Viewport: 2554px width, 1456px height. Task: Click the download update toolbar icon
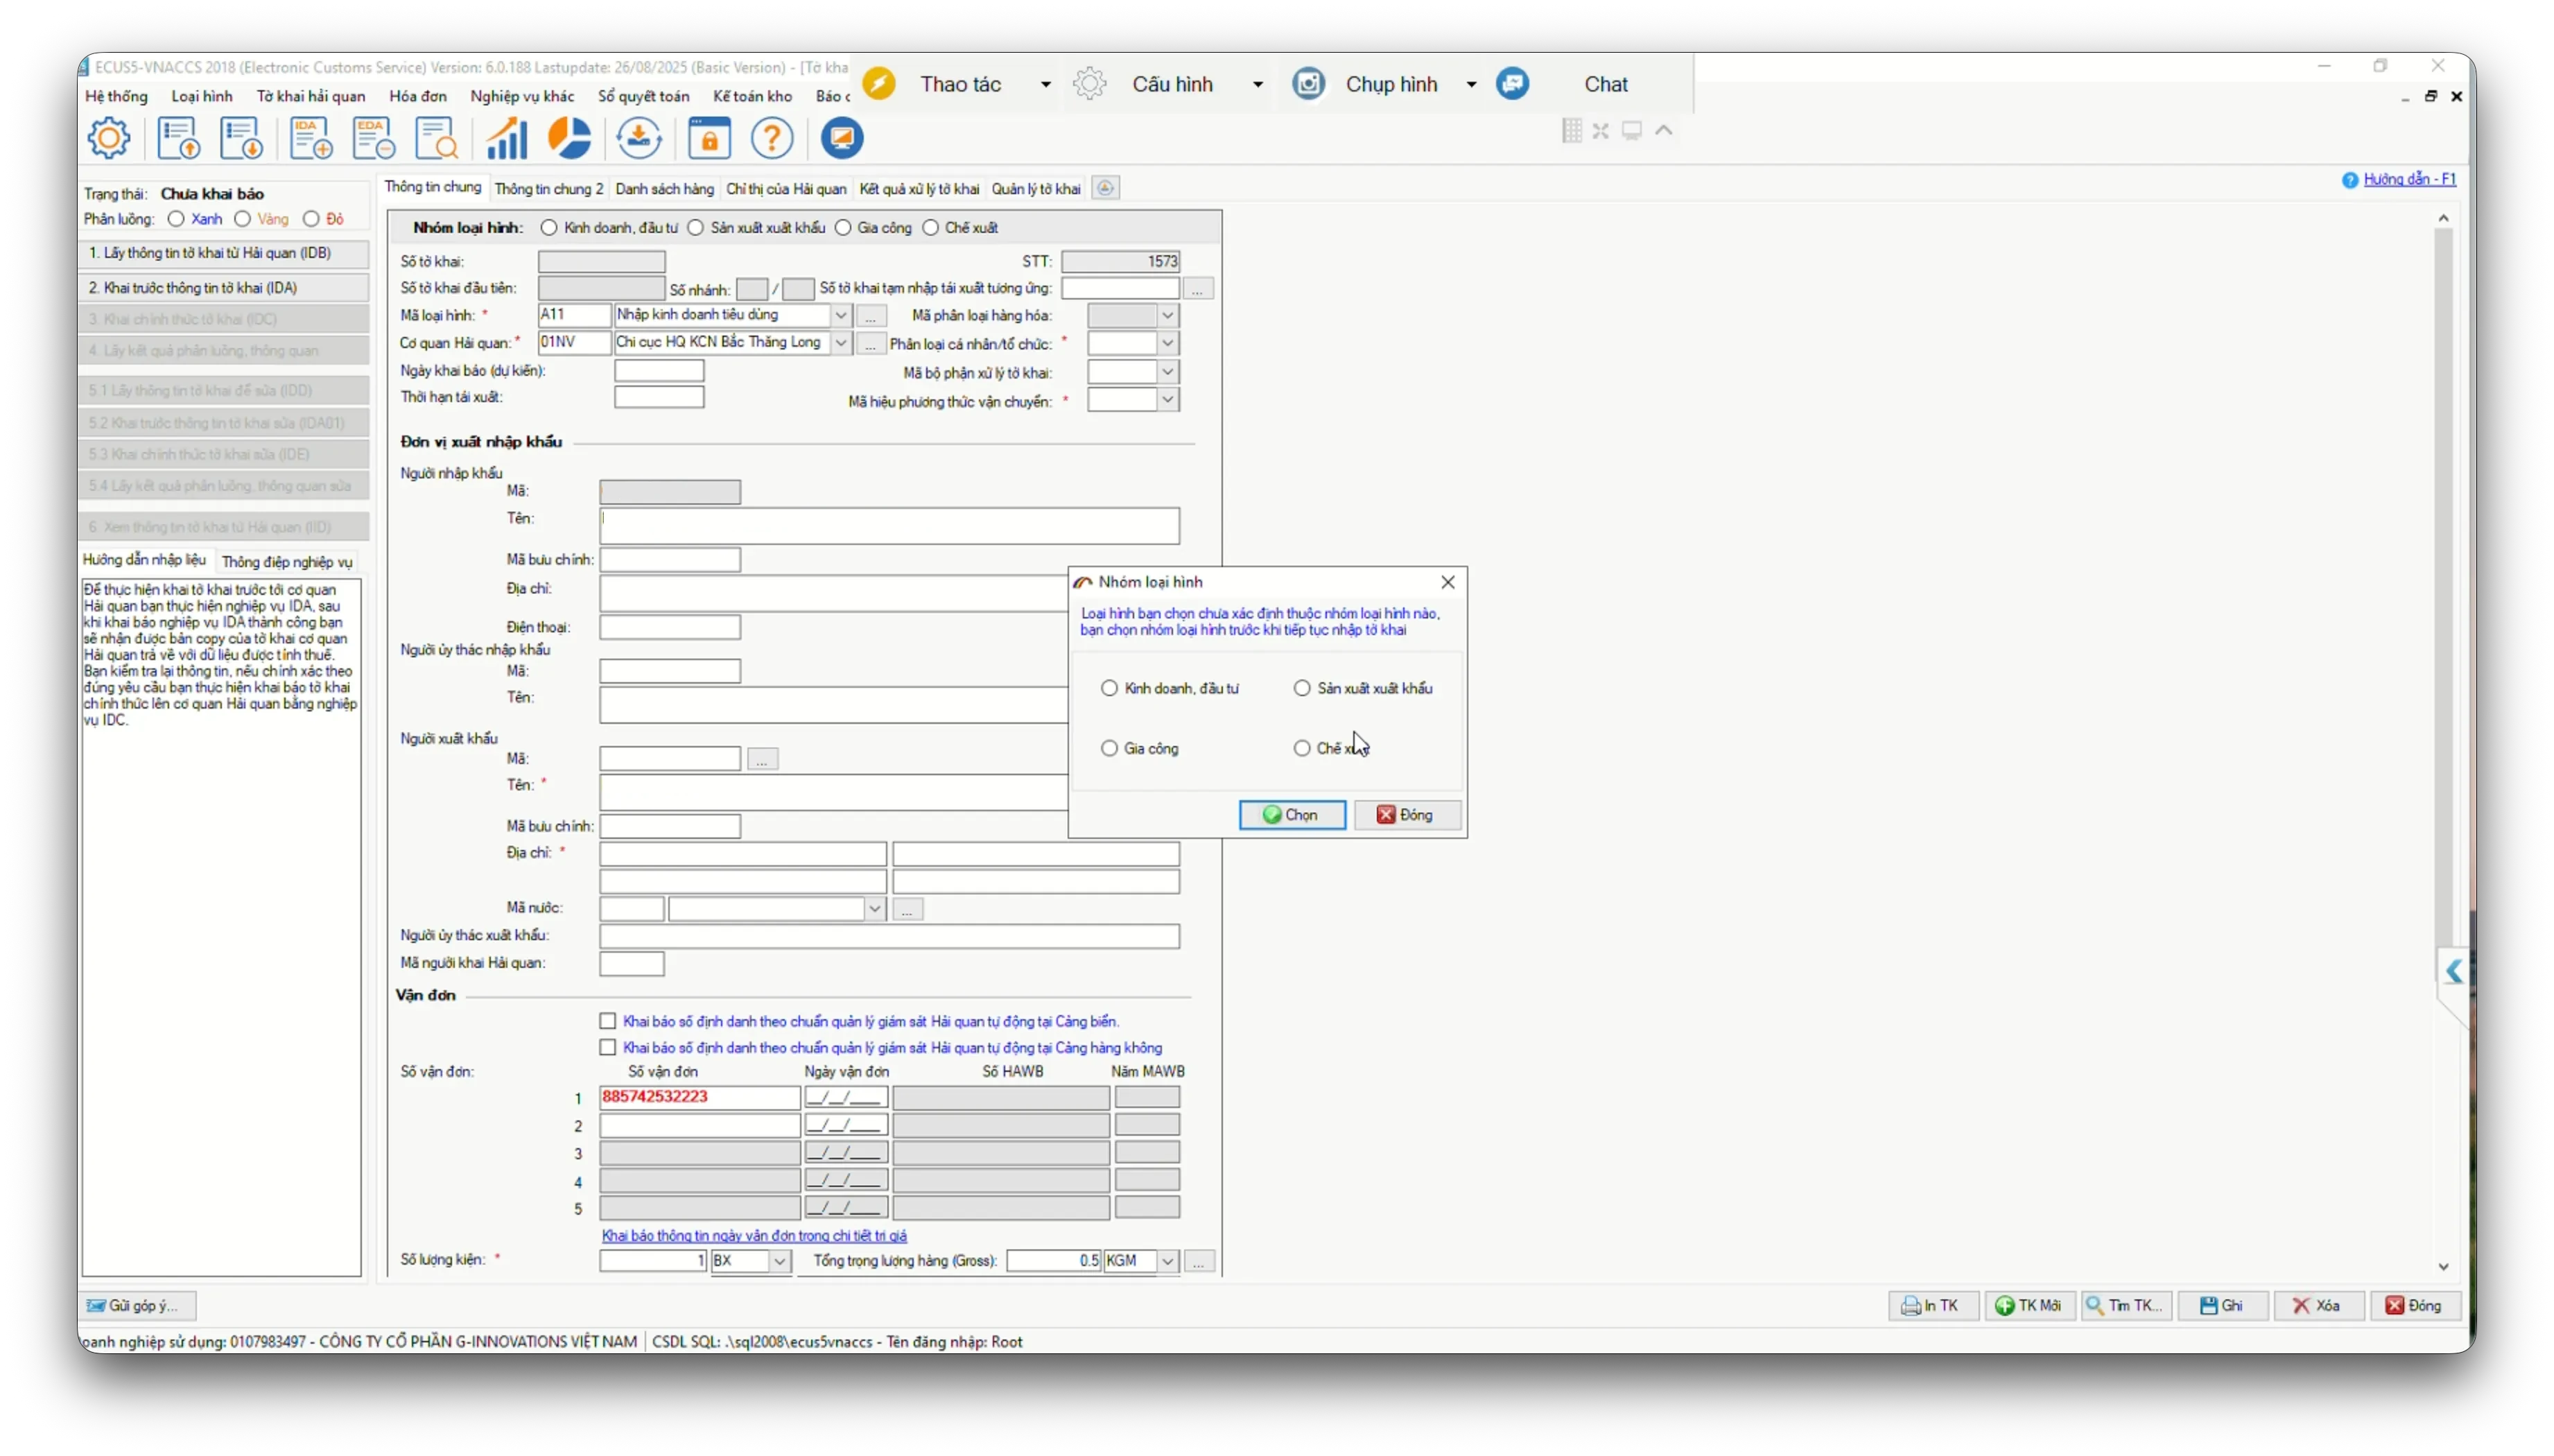tap(638, 138)
